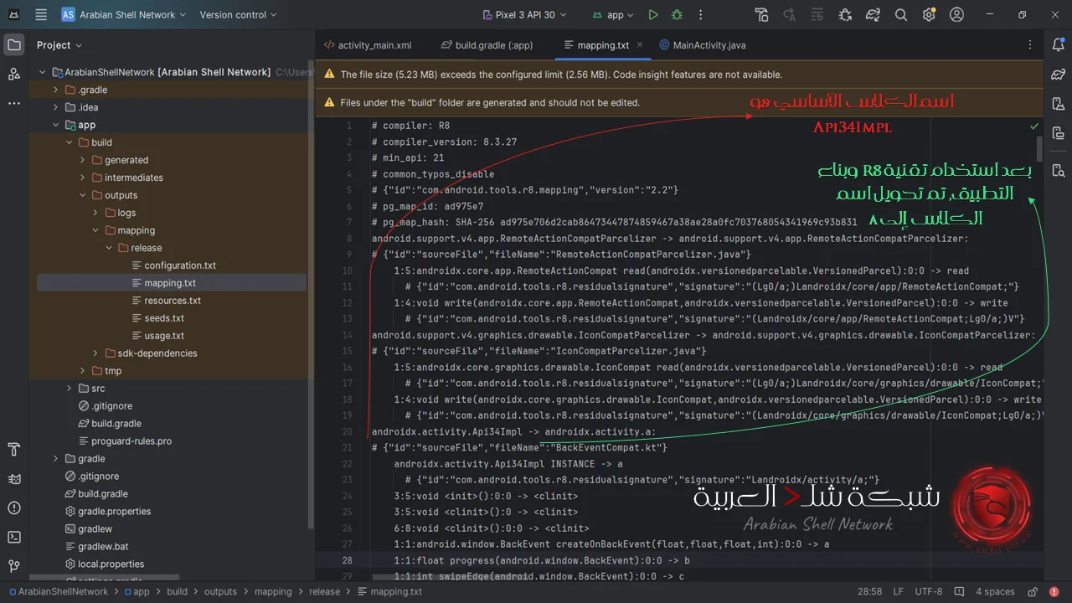Open Gradle tool window on right sidebar
This screenshot has width=1072, height=603.
click(x=1058, y=75)
